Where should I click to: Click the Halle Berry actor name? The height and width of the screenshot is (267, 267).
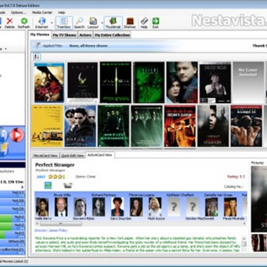tap(43, 219)
